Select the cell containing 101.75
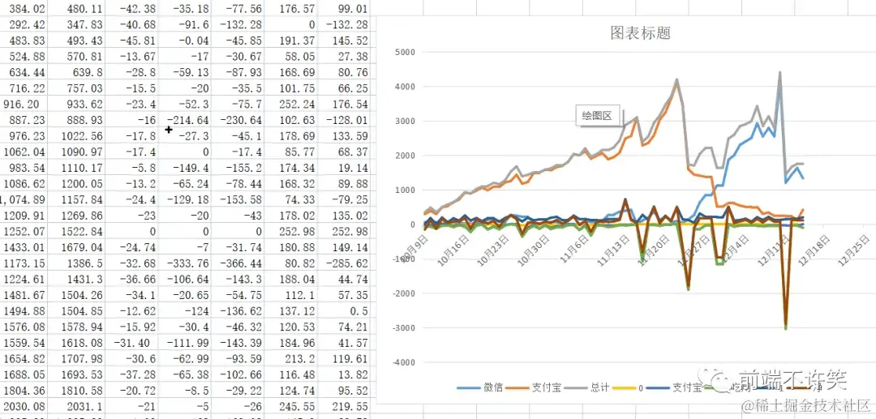The image size is (876, 419). (293, 88)
